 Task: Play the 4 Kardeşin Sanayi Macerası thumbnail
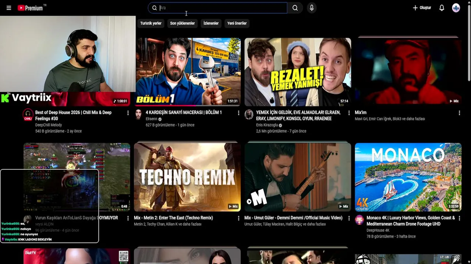click(x=187, y=72)
